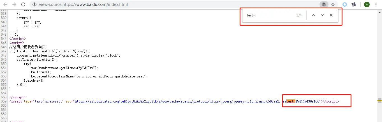Click the '})();' line 643
This screenshot has width=382, height=122.
[x=14, y=35]
